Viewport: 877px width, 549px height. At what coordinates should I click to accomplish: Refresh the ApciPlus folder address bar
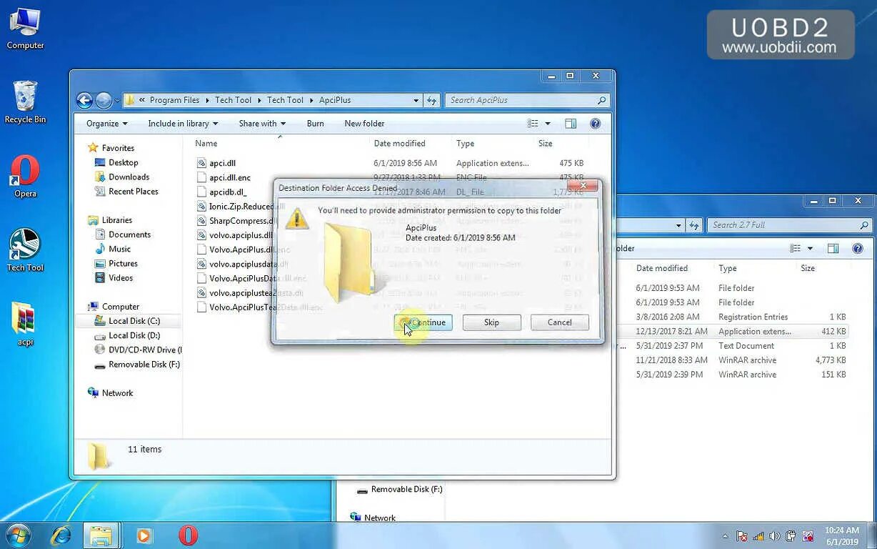pyautogui.click(x=431, y=101)
